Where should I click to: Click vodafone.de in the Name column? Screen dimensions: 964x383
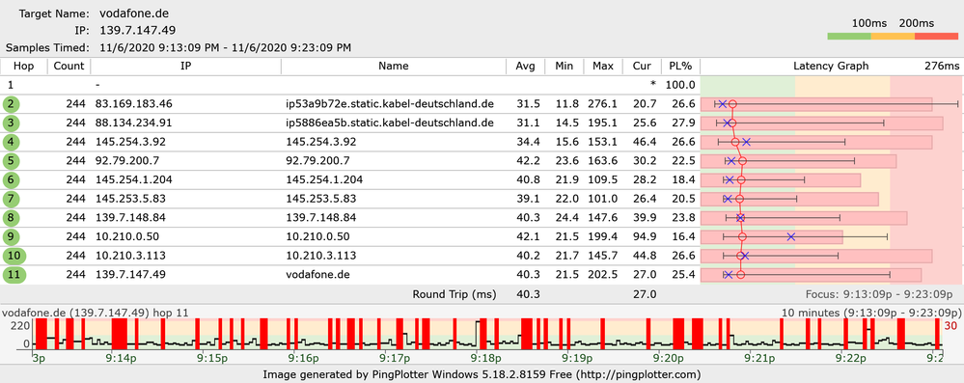coord(317,275)
